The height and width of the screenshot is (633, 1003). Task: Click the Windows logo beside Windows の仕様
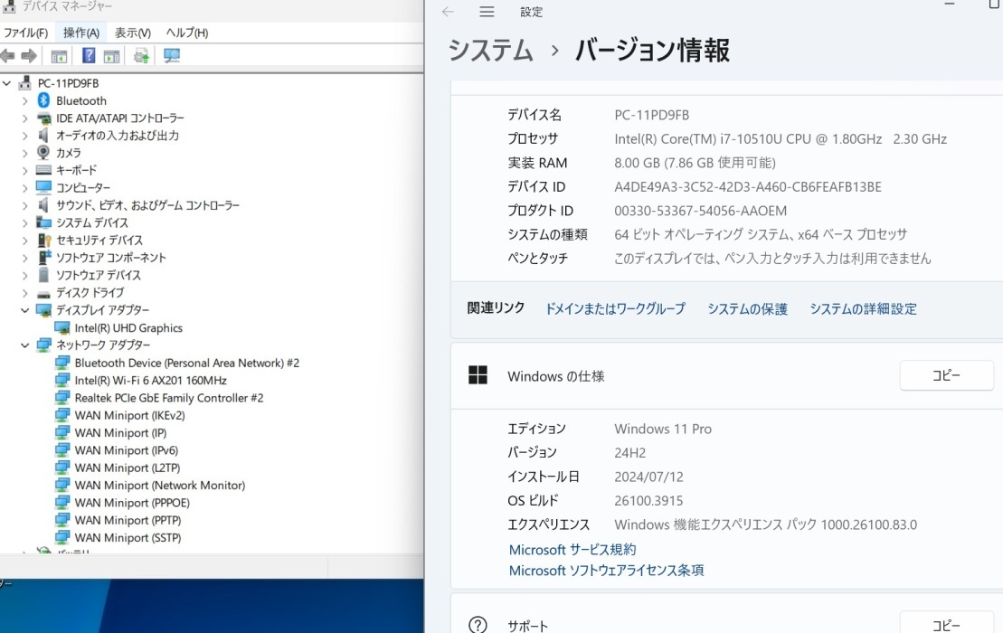(x=478, y=375)
